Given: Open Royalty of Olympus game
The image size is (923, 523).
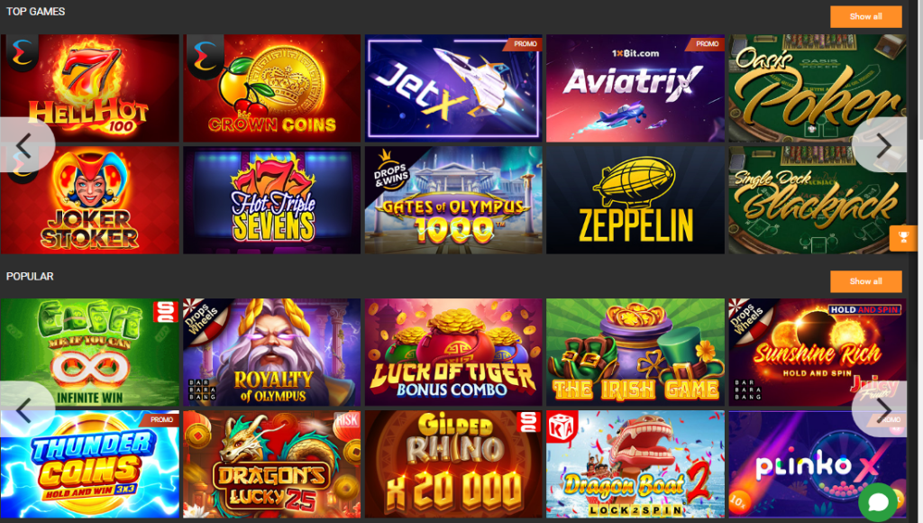Looking at the screenshot, I should pos(271,353).
